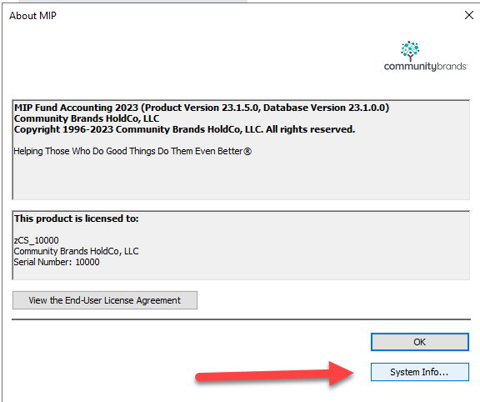This screenshot has width=480, height=402.
Task: Click the horizontal separator line above OK
Action: pyautogui.click(x=241, y=319)
